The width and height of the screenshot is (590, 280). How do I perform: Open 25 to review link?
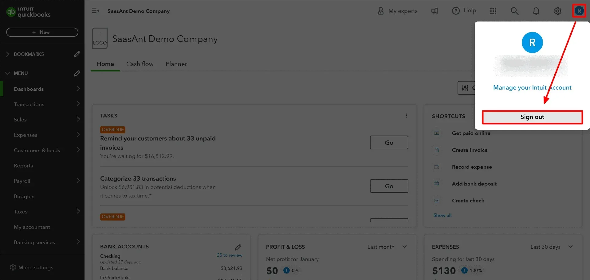(230, 255)
